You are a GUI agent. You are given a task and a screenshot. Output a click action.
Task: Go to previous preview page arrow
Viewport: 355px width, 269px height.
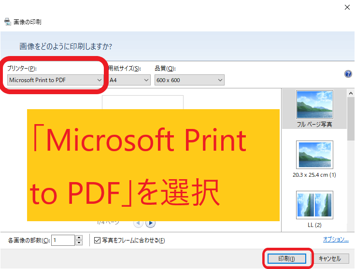pyautogui.click(x=138, y=223)
